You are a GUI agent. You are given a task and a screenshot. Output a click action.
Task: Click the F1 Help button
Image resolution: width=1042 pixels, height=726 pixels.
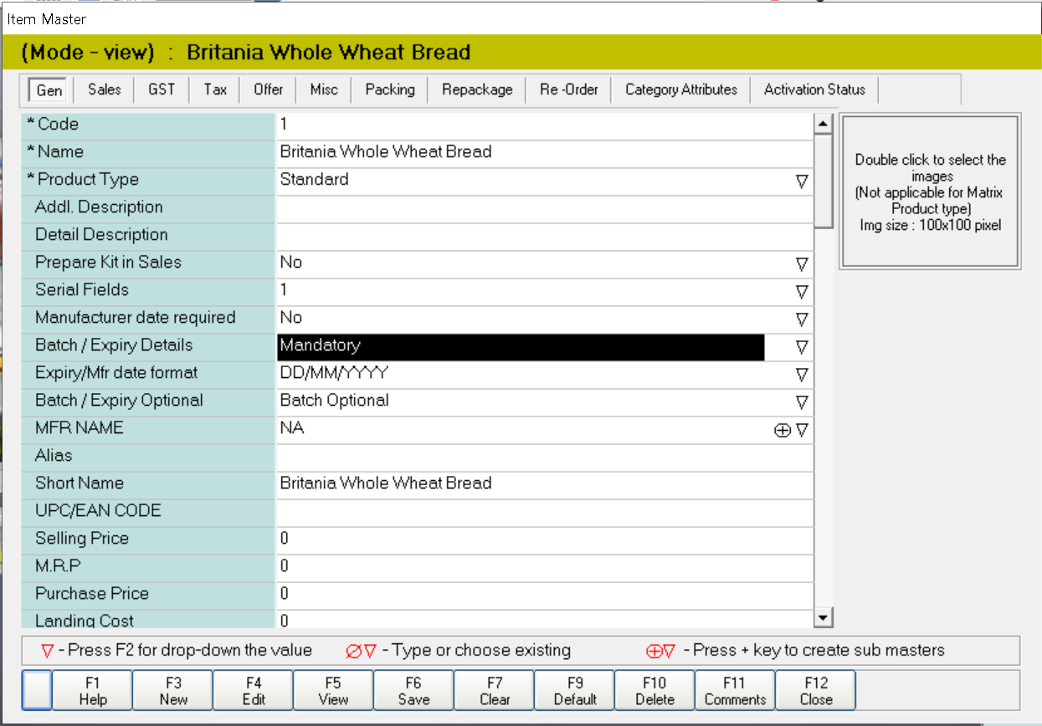(93, 691)
